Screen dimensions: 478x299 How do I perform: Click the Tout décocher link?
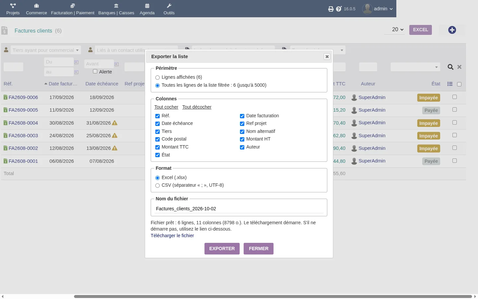197,107
